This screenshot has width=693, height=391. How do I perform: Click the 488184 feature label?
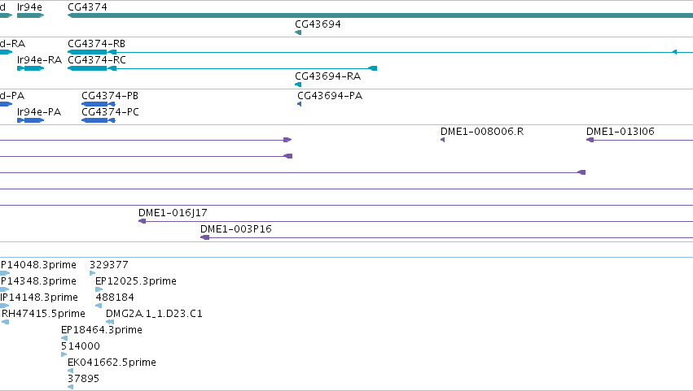115,298
